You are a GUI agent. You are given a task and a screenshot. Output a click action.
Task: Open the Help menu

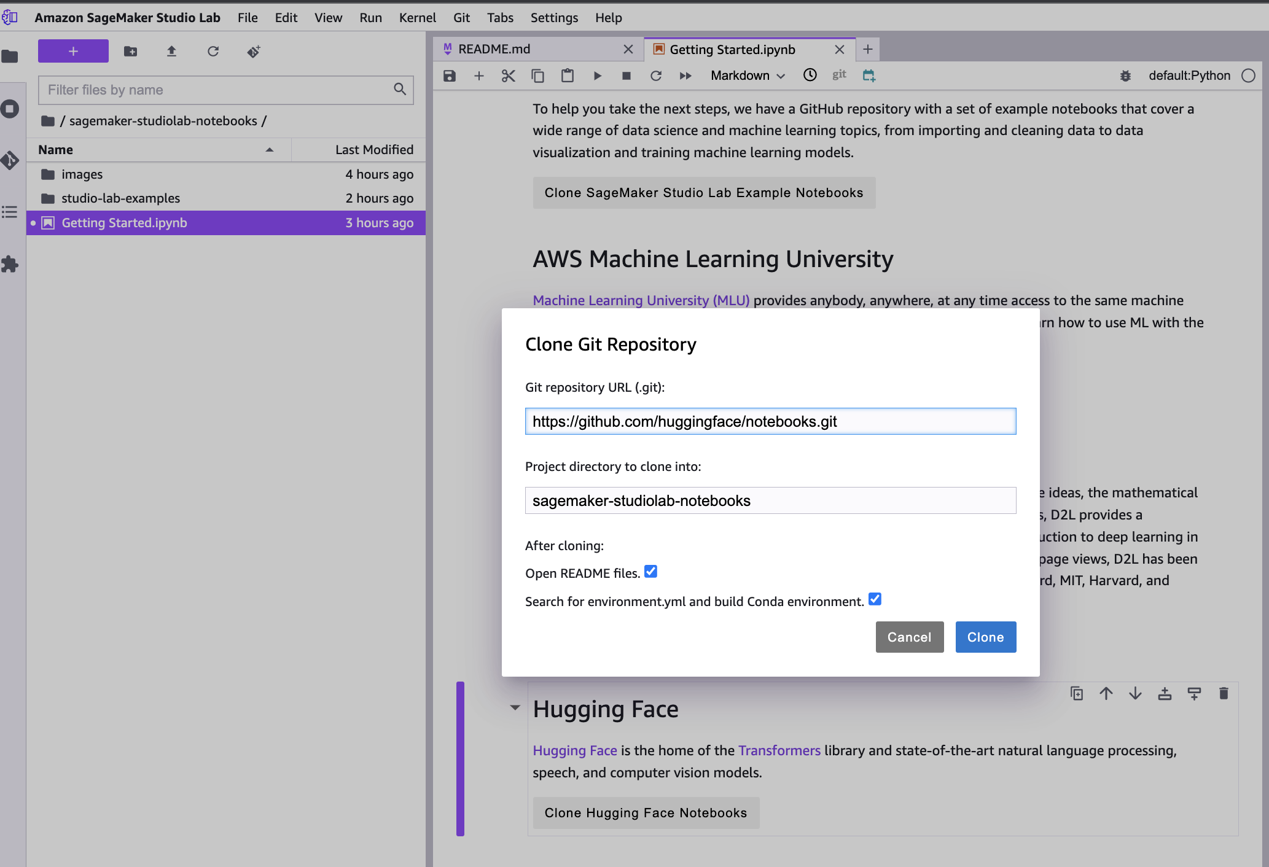(x=608, y=18)
